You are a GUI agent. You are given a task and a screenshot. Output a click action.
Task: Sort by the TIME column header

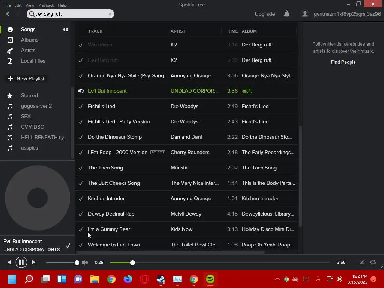(232, 31)
